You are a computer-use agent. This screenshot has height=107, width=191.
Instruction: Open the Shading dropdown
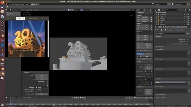[x=77, y=10]
